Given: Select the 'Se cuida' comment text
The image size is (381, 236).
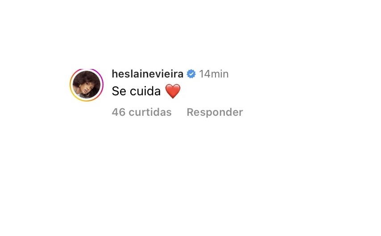Looking at the screenshot, I should point(136,91).
